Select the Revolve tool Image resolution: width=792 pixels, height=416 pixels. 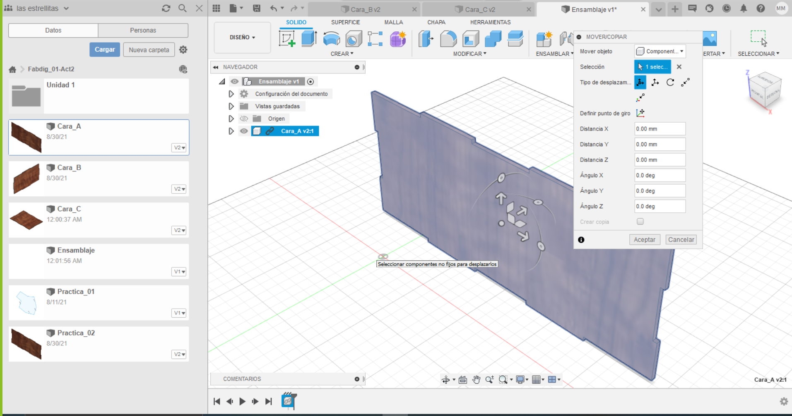click(x=331, y=39)
